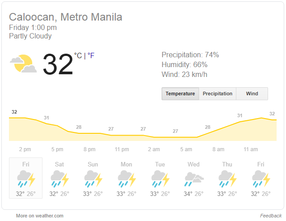
Task: Switch to the Precipitation tab
Action: click(218, 93)
